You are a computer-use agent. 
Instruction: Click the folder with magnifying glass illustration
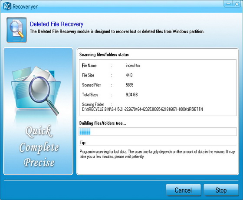point(36,91)
